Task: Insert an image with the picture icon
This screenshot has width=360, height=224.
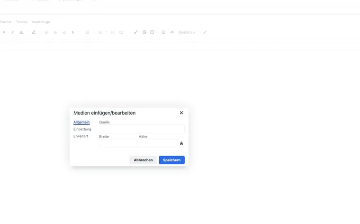Action: tap(144, 32)
